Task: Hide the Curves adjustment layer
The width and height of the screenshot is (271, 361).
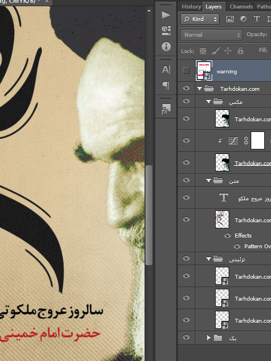Action: point(186,140)
